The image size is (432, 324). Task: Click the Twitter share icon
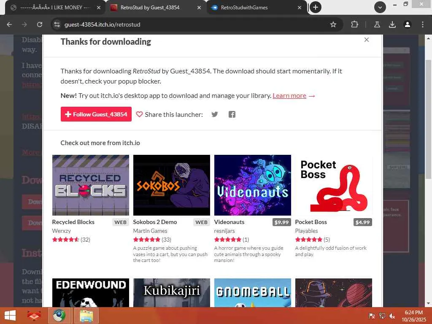click(x=215, y=114)
